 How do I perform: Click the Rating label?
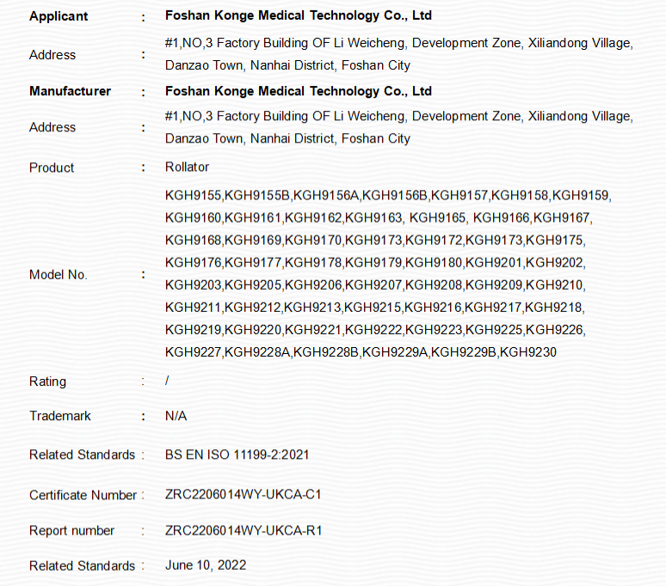tap(47, 382)
